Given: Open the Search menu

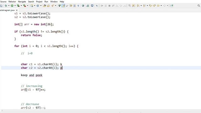Looking at the screenshot, I should click(x=31, y=2).
